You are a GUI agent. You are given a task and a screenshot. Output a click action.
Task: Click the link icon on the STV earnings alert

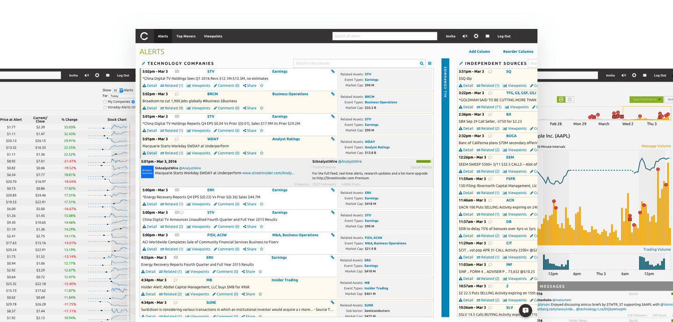pyautogui.click(x=333, y=71)
